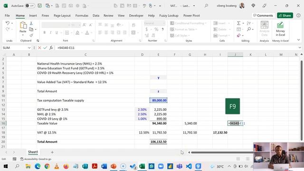The width and height of the screenshot is (304, 171).
Task: Open Format as Table dropdown
Action: [183, 29]
